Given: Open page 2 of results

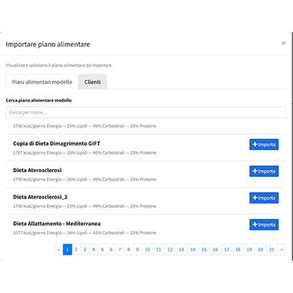Looking at the screenshot, I should point(76,250).
